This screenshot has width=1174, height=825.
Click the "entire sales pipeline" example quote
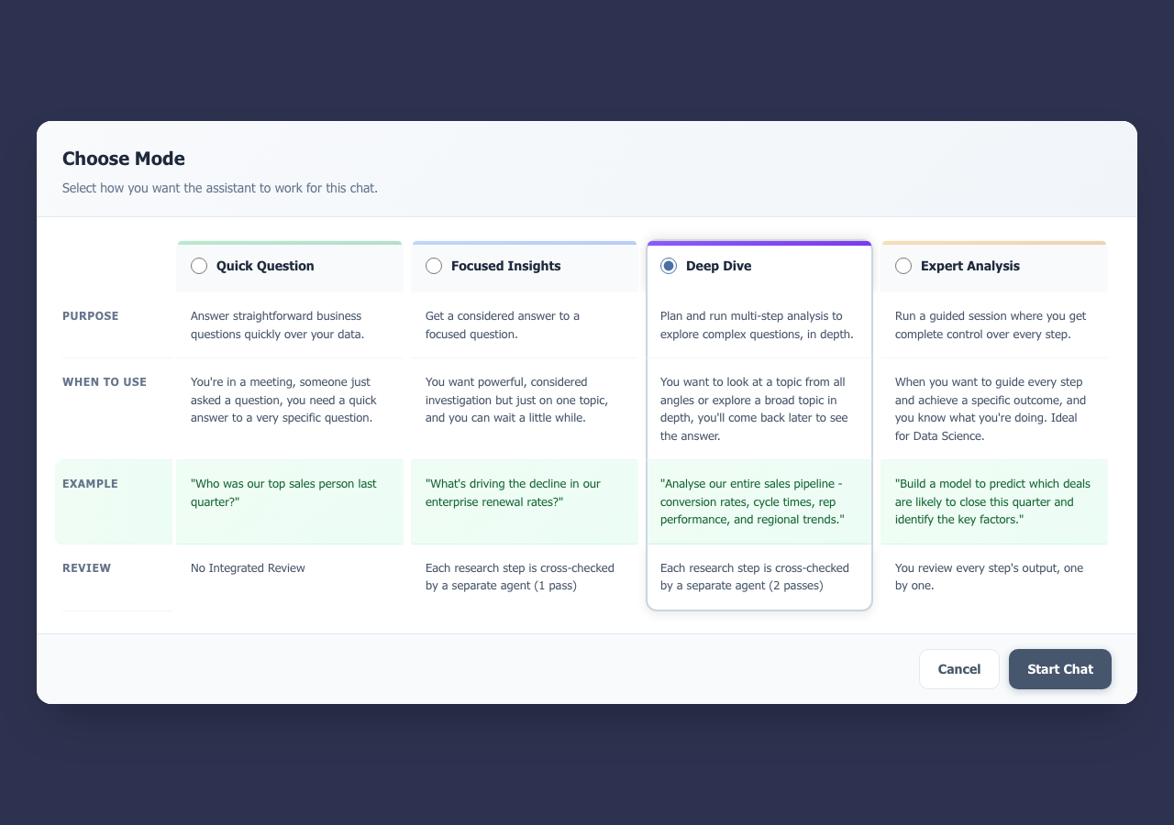tap(752, 501)
